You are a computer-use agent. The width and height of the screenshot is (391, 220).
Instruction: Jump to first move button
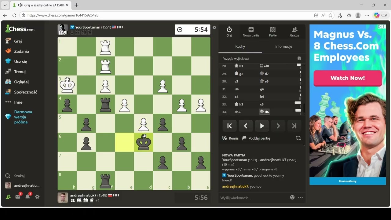tap(230, 126)
